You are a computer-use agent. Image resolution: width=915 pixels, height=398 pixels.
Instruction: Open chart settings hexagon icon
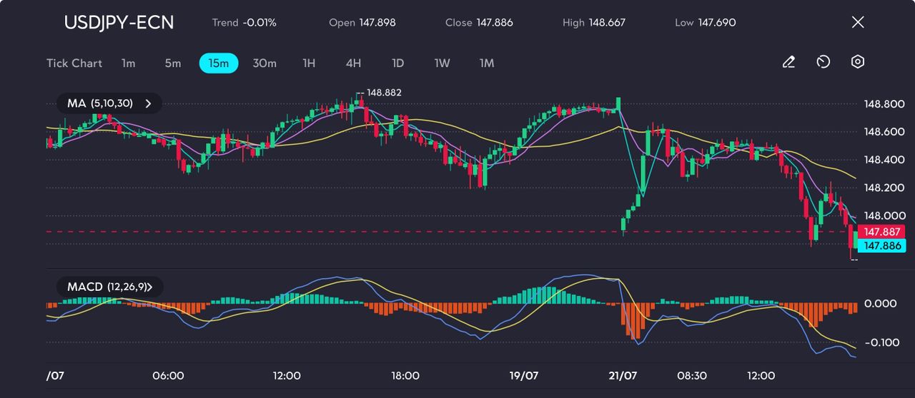[x=858, y=62]
